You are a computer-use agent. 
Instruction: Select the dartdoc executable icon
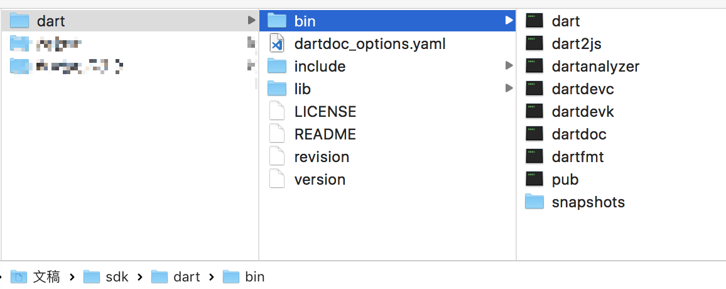(534, 134)
